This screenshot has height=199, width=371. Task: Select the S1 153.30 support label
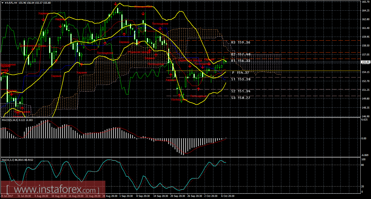coord(241,79)
